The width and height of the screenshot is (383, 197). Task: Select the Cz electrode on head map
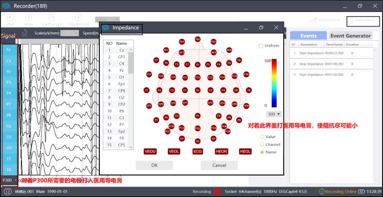coord(198,90)
